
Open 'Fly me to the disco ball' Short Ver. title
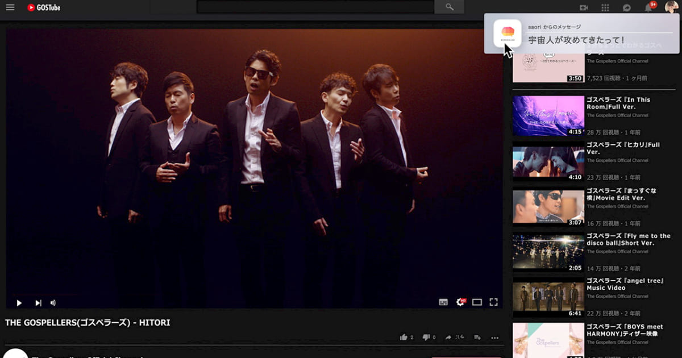pos(629,239)
